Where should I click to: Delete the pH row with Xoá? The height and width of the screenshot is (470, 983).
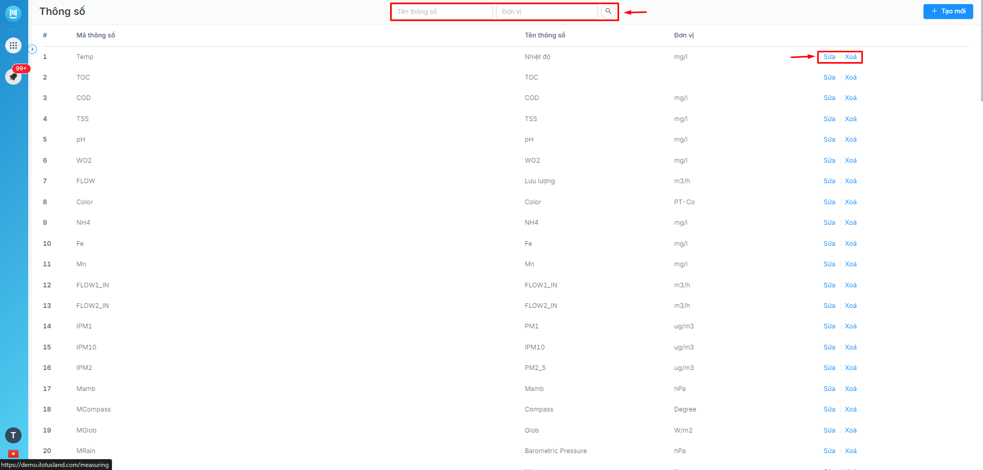tap(851, 140)
